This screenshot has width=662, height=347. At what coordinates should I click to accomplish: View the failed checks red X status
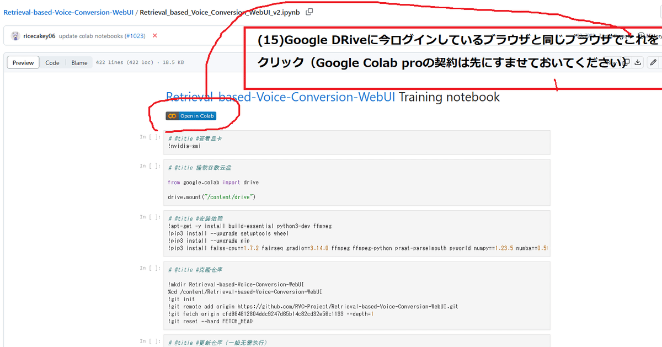click(x=155, y=36)
